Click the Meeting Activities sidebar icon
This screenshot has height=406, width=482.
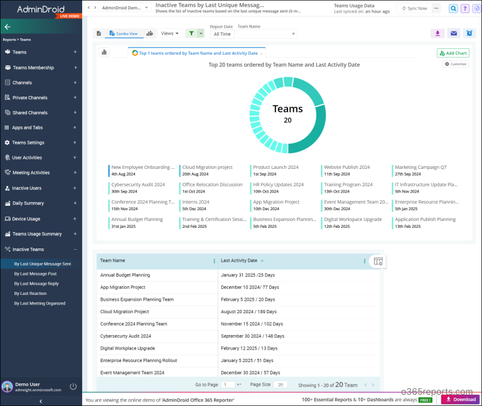[8, 172]
